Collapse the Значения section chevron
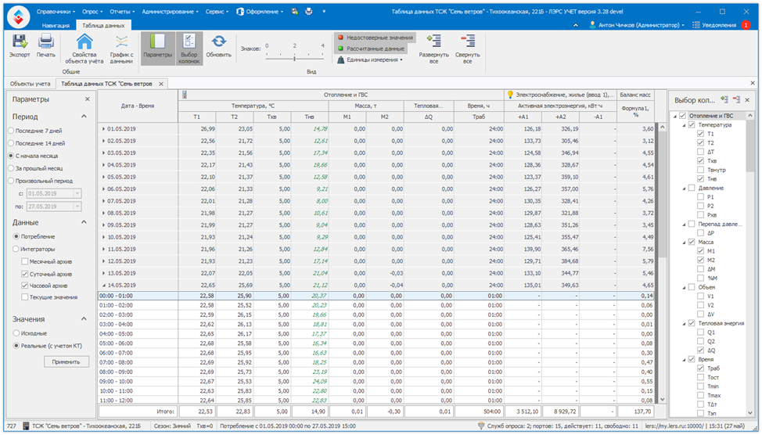Screen dimensions: 762x435 (84, 319)
